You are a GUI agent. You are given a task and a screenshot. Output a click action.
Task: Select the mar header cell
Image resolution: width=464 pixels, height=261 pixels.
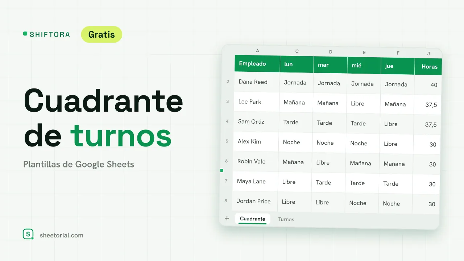point(331,65)
